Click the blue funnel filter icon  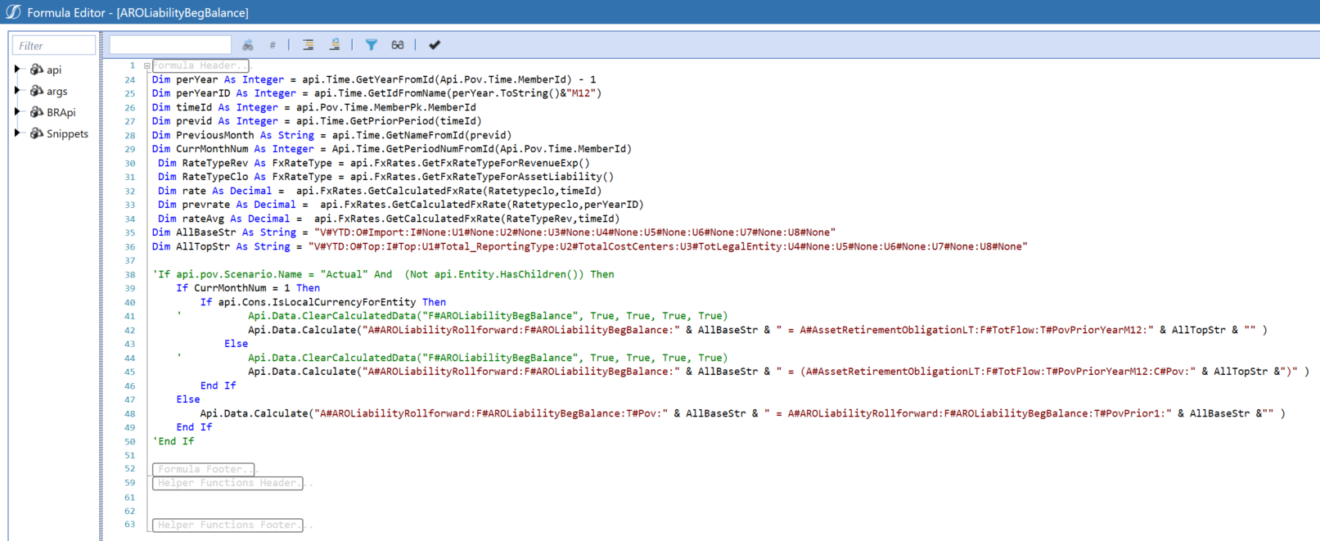click(371, 45)
